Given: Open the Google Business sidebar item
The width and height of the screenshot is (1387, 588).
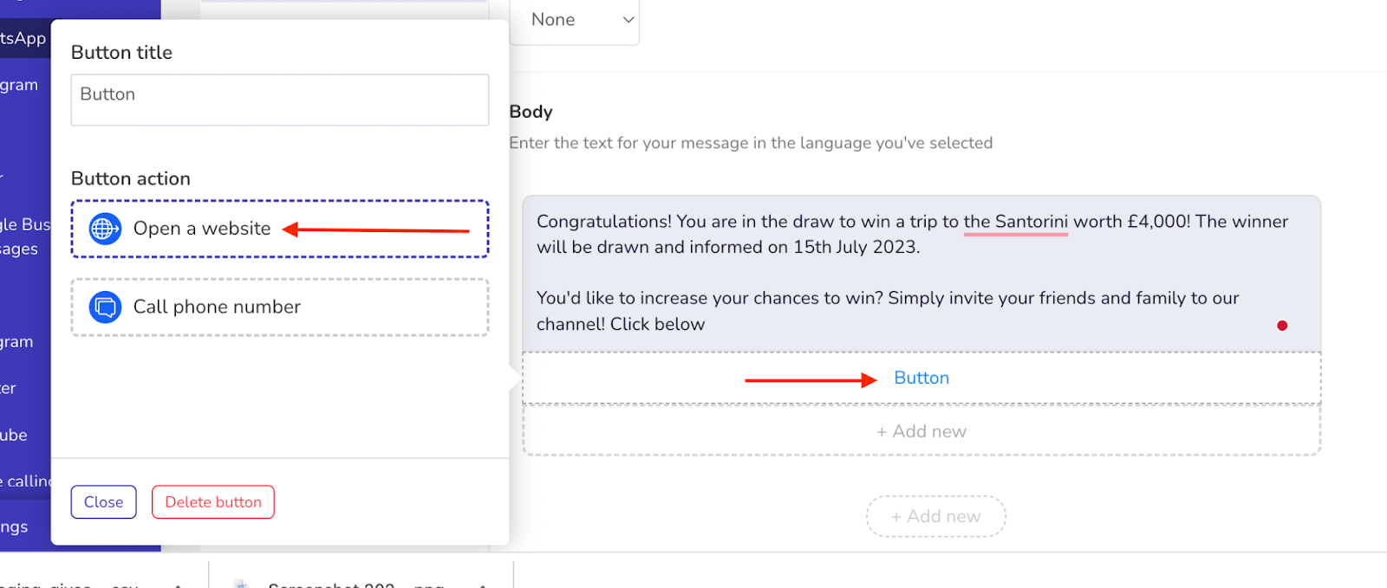Looking at the screenshot, I should click(x=25, y=224).
